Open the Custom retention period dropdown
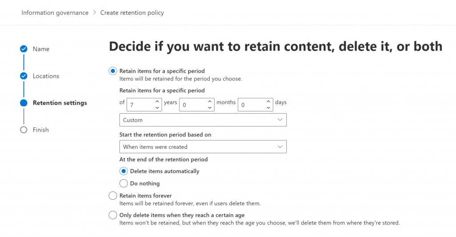This screenshot has height=237, width=456. (203, 120)
